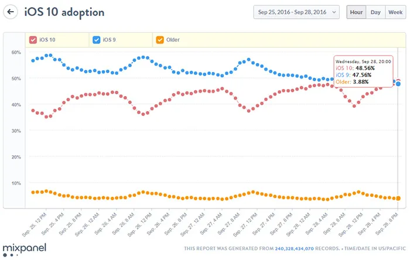Click the first red iOS 10 data point

coord(33,111)
